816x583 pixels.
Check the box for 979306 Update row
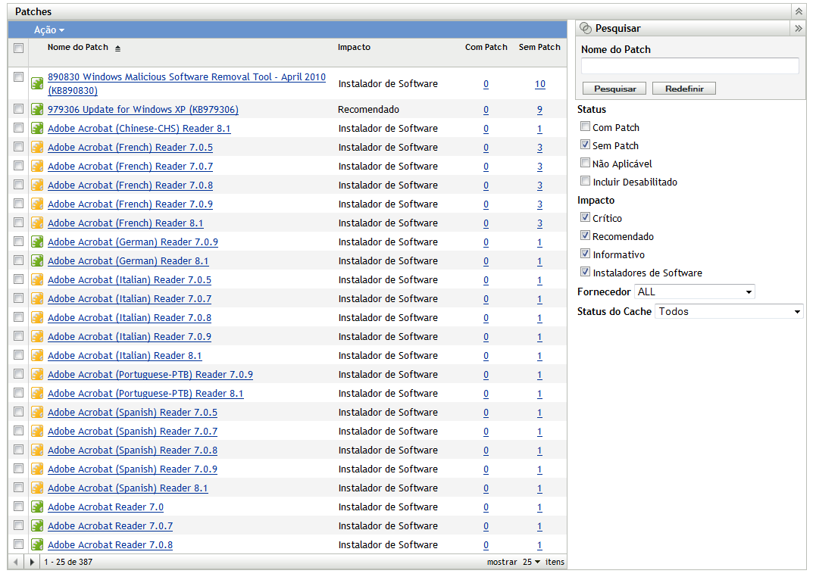(x=19, y=109)
